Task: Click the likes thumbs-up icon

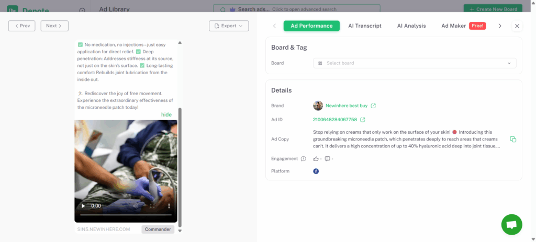Action: click(x=316, y=158)
